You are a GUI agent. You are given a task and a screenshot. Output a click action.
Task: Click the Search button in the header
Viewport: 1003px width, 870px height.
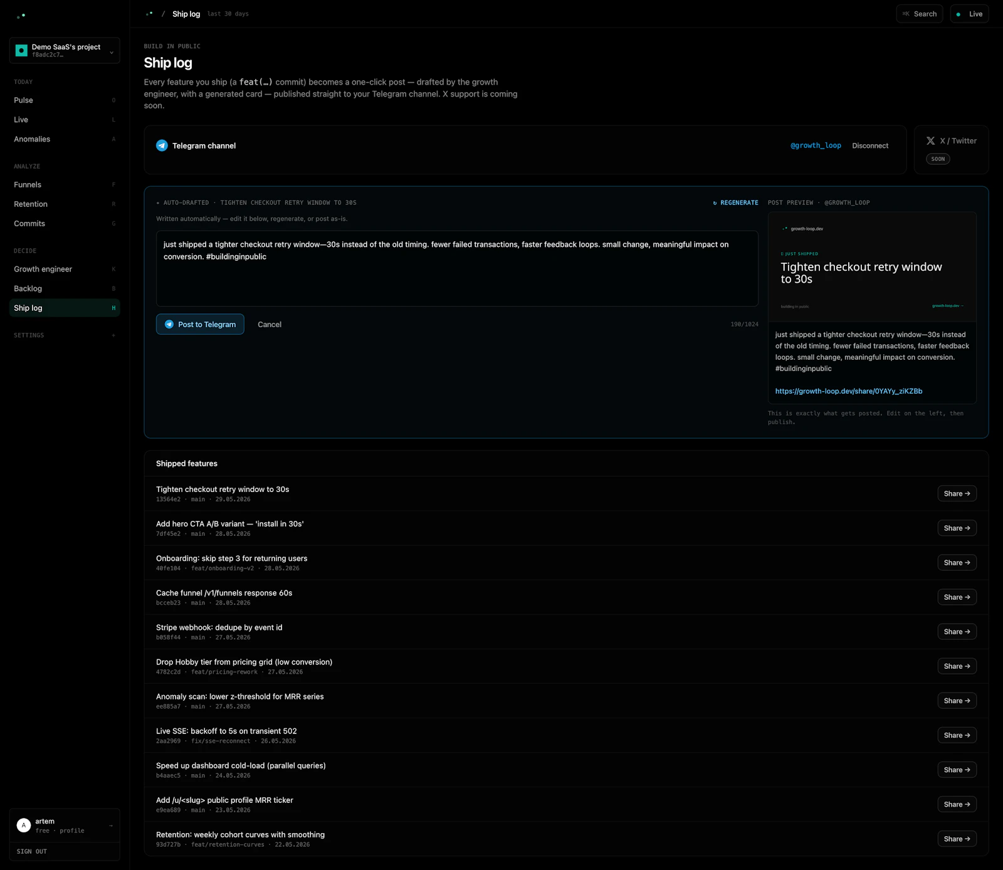pyautogui.click(x=919, y=14)
